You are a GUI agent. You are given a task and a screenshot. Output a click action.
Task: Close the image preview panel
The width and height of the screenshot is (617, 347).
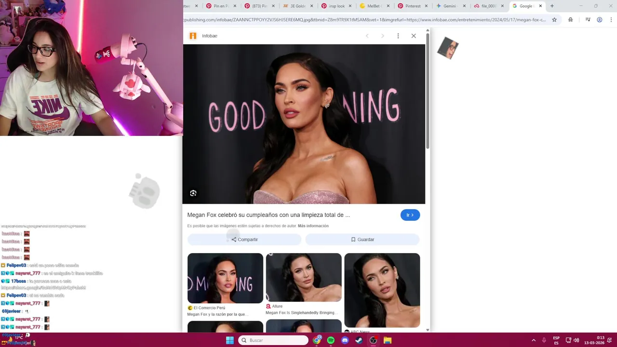pyautogui.click(x=414, y=36)
